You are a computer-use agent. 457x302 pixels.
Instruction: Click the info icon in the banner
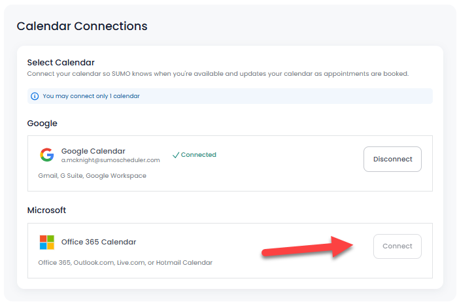(x=35, y=96)
